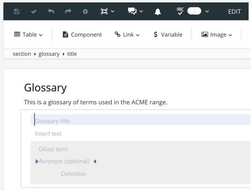
Task: Click the Acronym (optional) placeholder
Action: pos(64,161)
